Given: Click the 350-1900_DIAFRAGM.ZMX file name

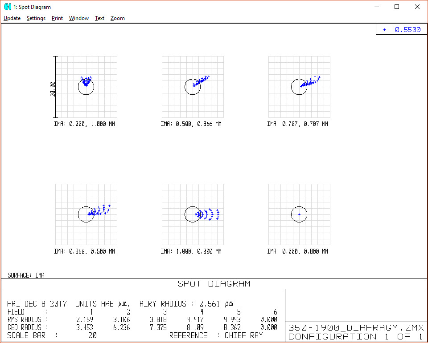Looking at the screenshot, I should (x=356, y=328).
